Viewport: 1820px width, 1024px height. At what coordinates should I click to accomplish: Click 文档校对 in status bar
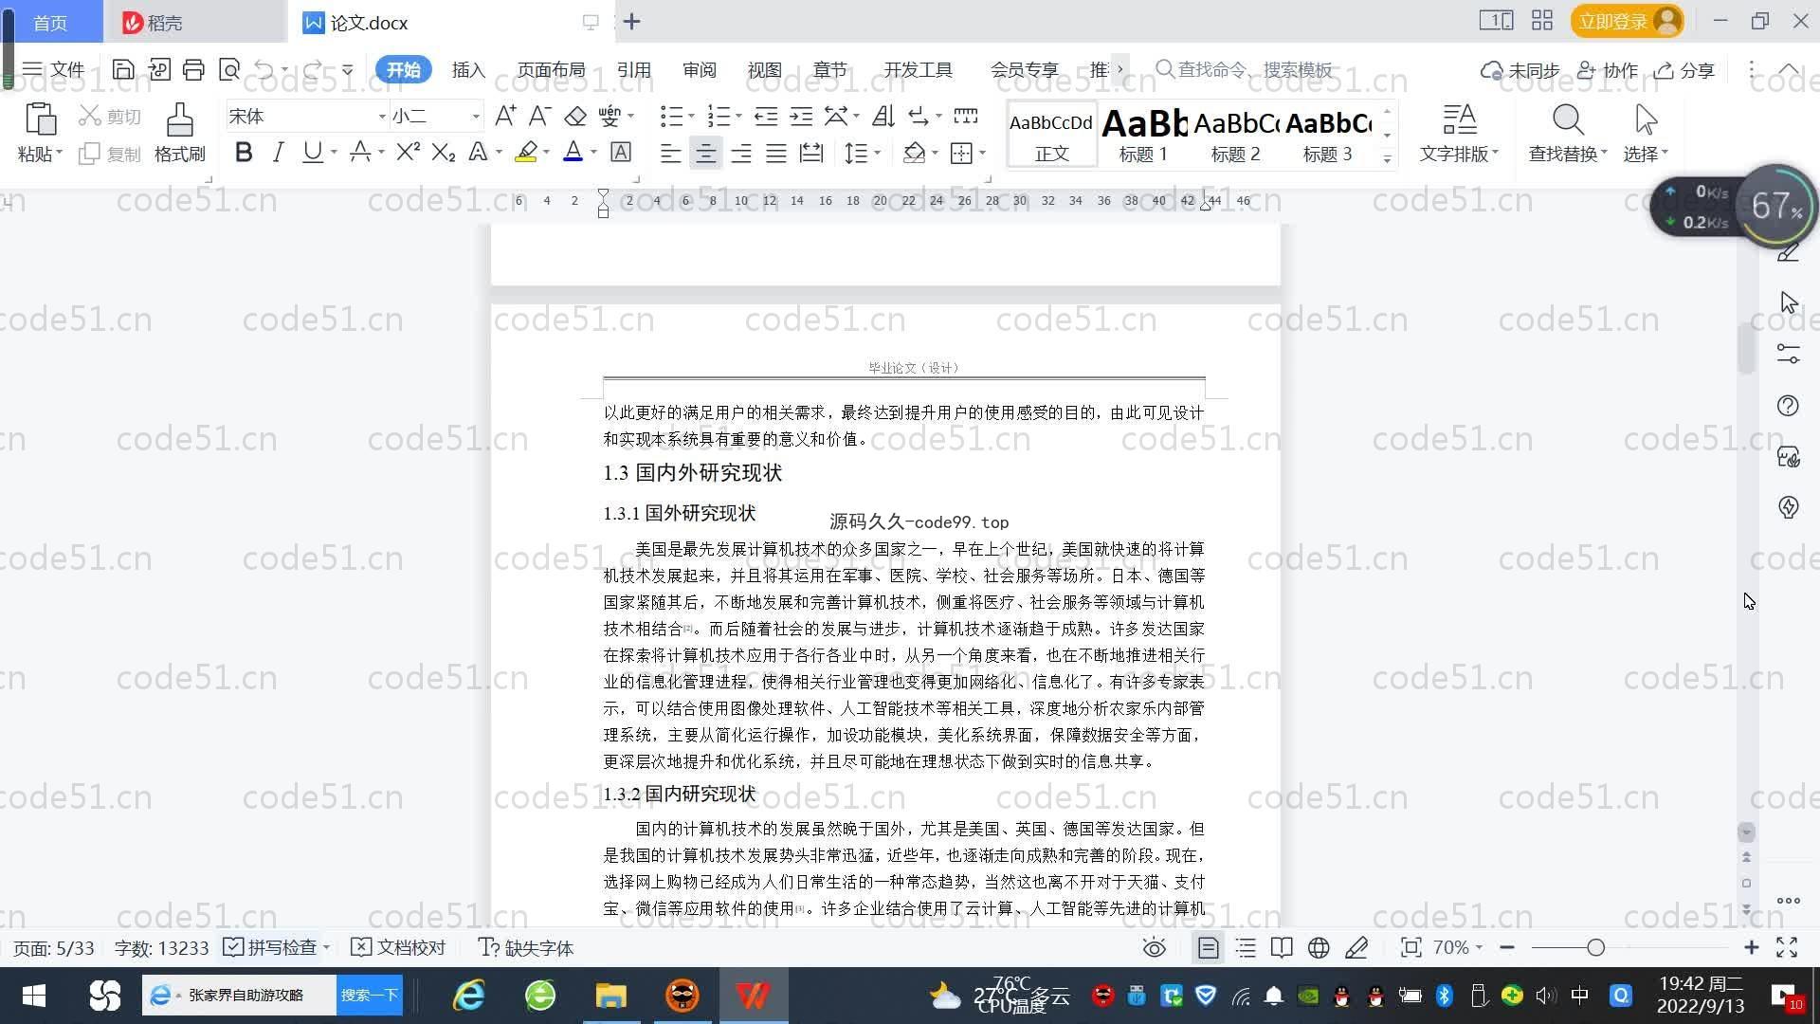(x=398, y=947)
